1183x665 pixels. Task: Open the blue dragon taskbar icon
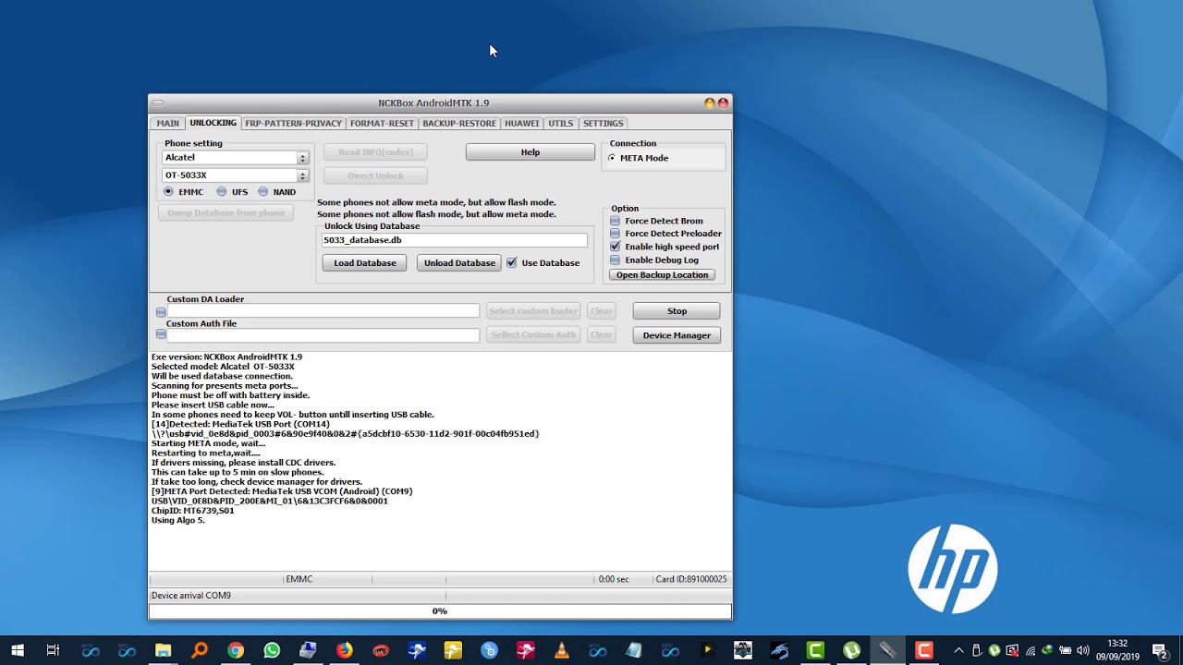[x=779, y=650]
